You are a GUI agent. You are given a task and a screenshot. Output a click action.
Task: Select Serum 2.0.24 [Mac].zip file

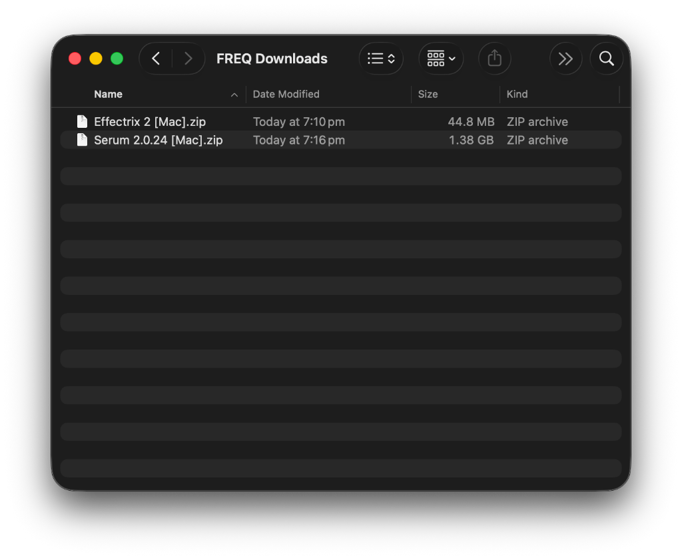159,140
